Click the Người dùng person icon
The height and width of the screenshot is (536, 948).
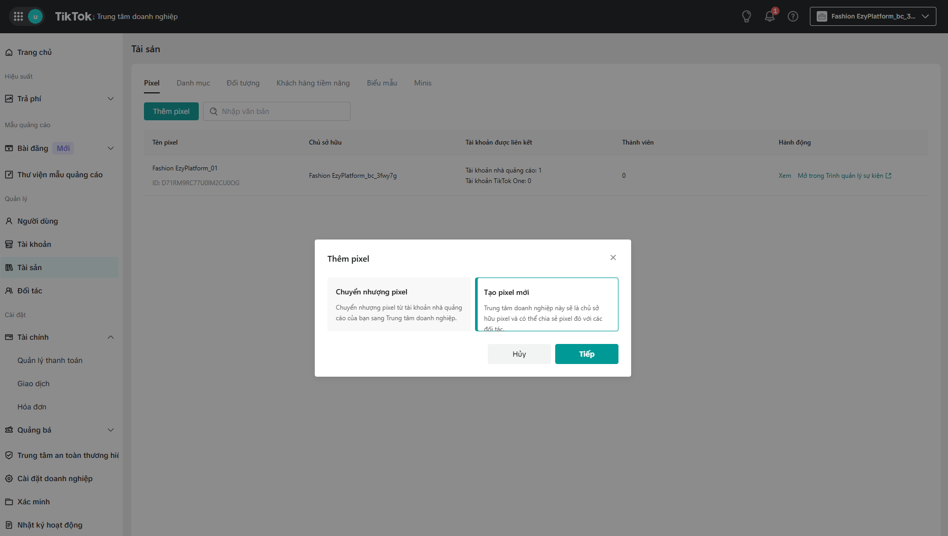point(9,221)
